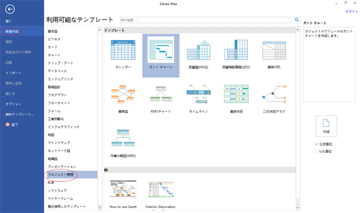Select the タイムライン template icon
This screenshot has height=213, width=360.
click(x=199, y=94)
